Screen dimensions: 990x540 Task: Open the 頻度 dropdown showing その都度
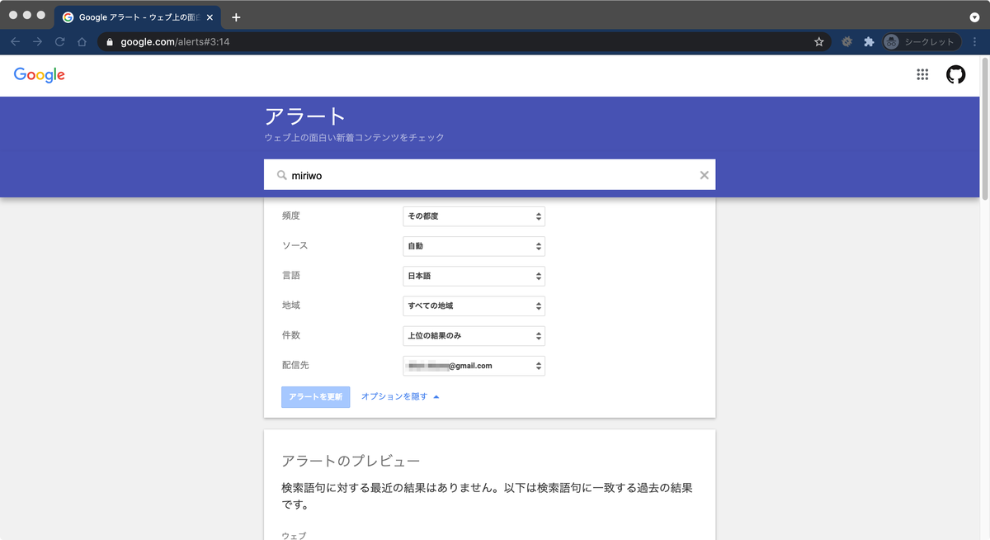click(474, 216)
